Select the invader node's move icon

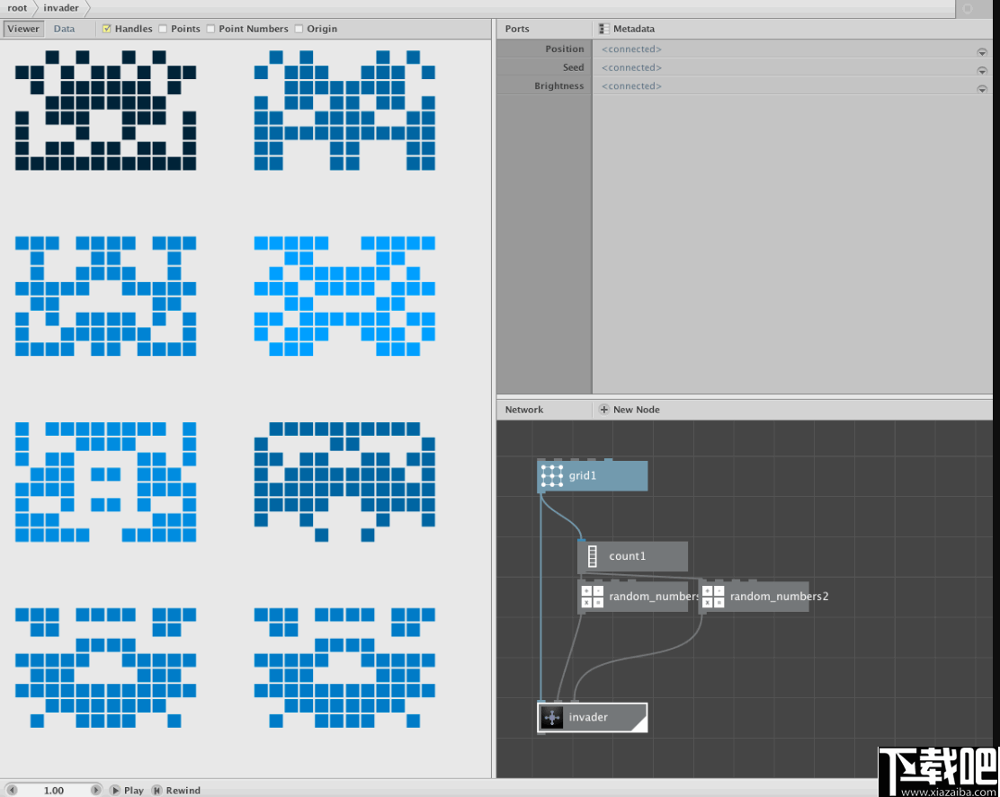coord(551,717)
